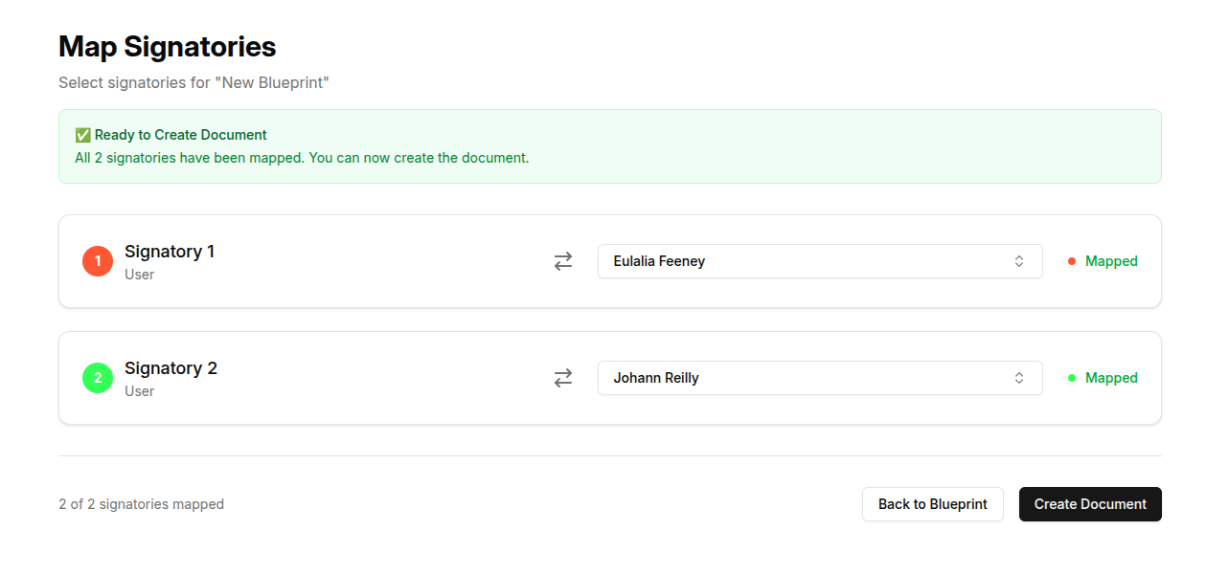Screen dimensions: 1229x575
Task: Click the Signatory 1 card header
Action: [x=170, y=251]
